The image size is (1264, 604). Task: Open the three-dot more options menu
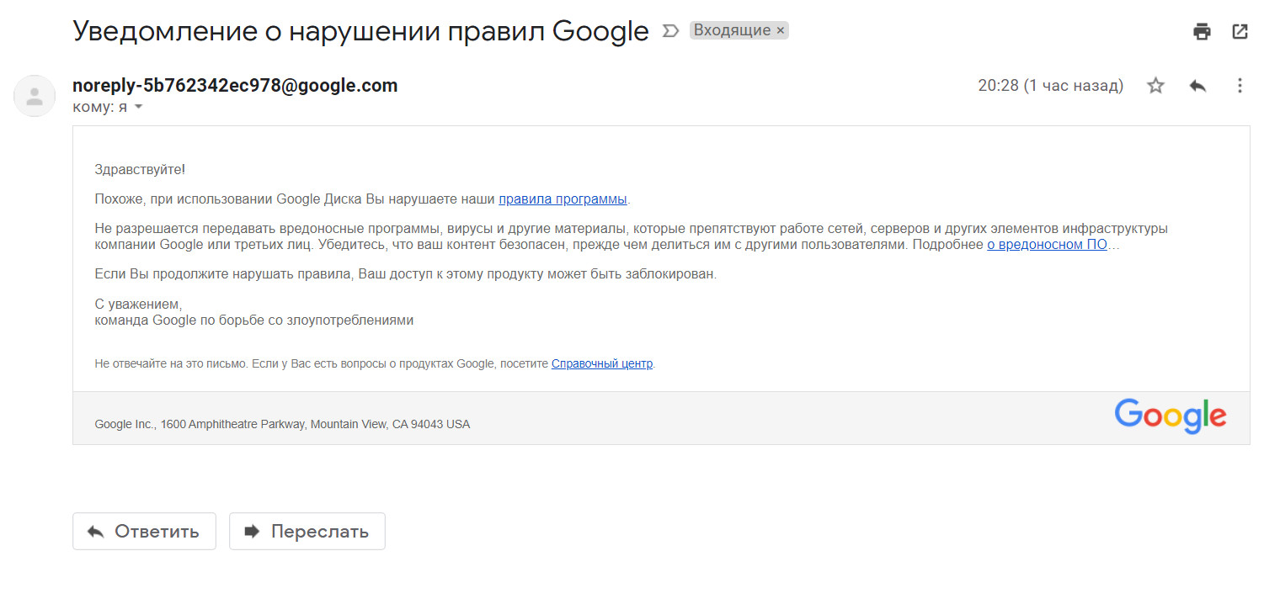(x=1239, y=86)
